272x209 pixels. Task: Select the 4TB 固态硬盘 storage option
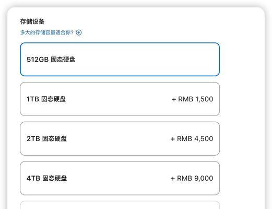click(120, 178)
